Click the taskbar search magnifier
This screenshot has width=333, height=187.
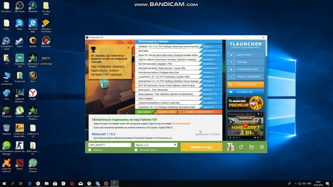point(12,183)
